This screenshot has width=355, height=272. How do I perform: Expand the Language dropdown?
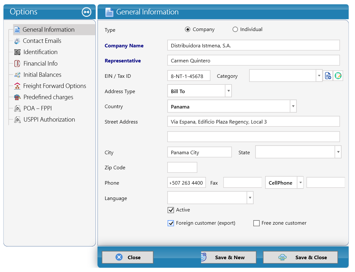click(x=250, y=198)
